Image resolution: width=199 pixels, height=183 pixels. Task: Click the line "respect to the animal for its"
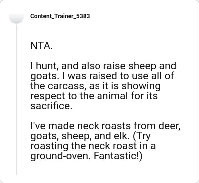click(x=94, y=96)
